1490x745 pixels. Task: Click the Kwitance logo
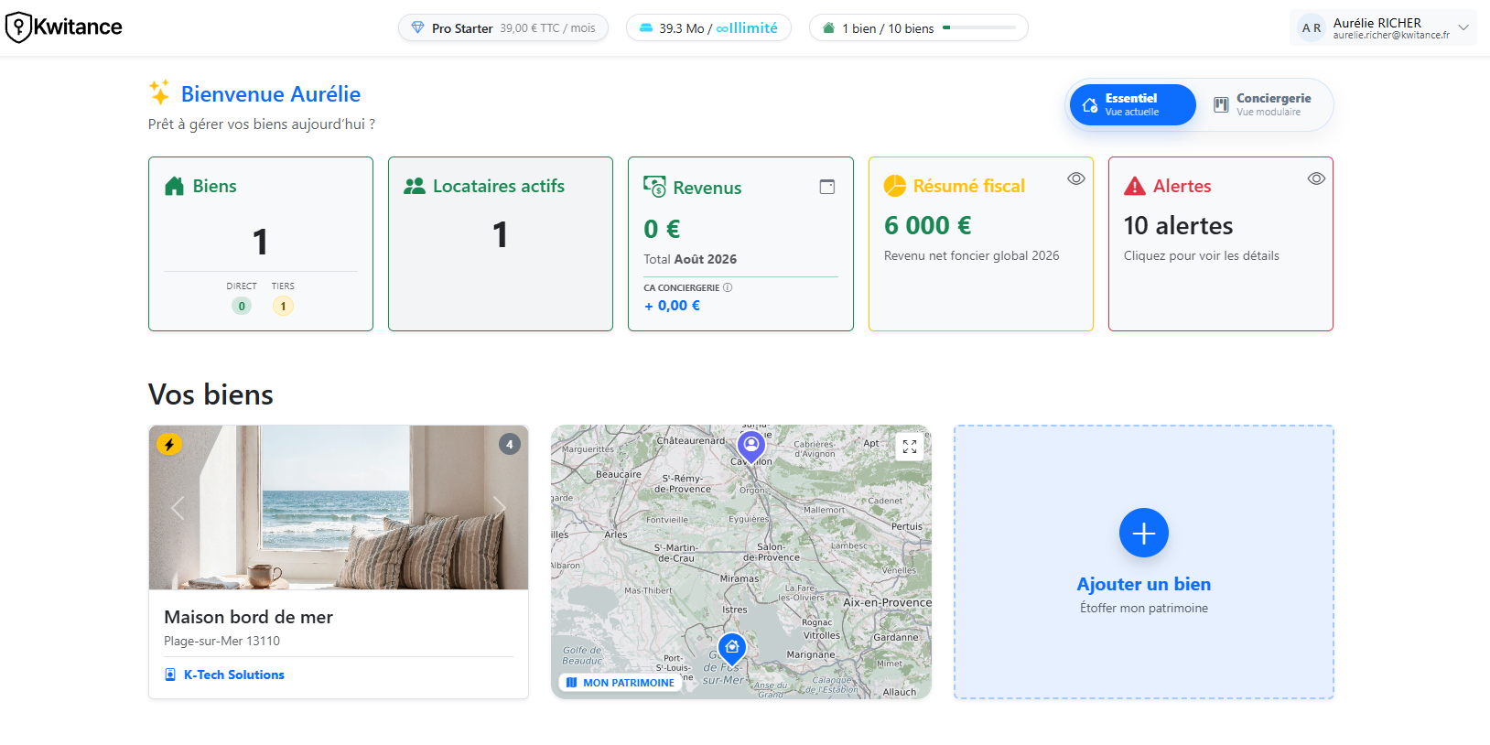[x=63, y=27]
